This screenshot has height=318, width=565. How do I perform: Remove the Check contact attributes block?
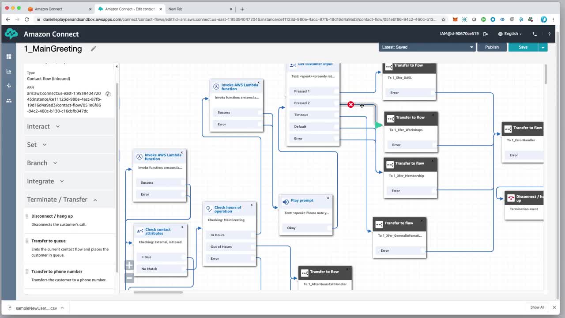[182, 227]
